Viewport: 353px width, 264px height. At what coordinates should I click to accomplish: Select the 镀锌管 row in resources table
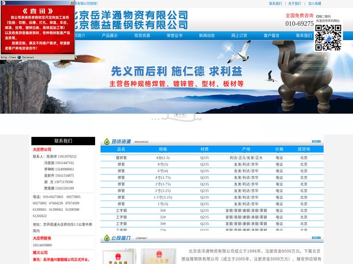(x=212, y=158)
